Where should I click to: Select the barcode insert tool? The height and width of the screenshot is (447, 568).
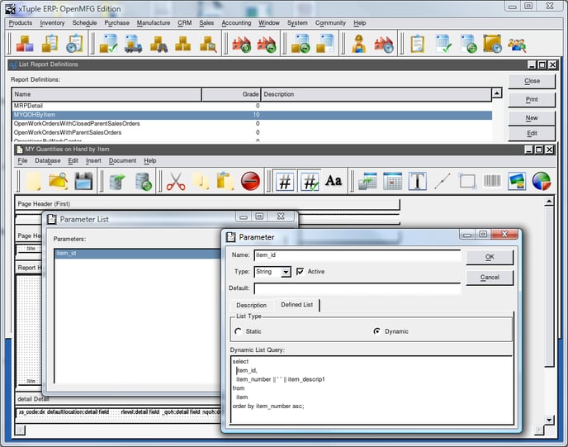pyautogui.click(x=492, y=181)
